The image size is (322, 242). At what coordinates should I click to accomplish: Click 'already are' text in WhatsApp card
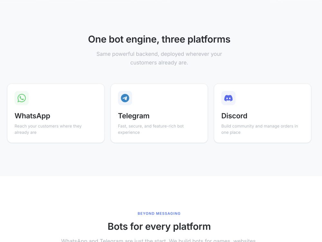[x=25, y=132]
